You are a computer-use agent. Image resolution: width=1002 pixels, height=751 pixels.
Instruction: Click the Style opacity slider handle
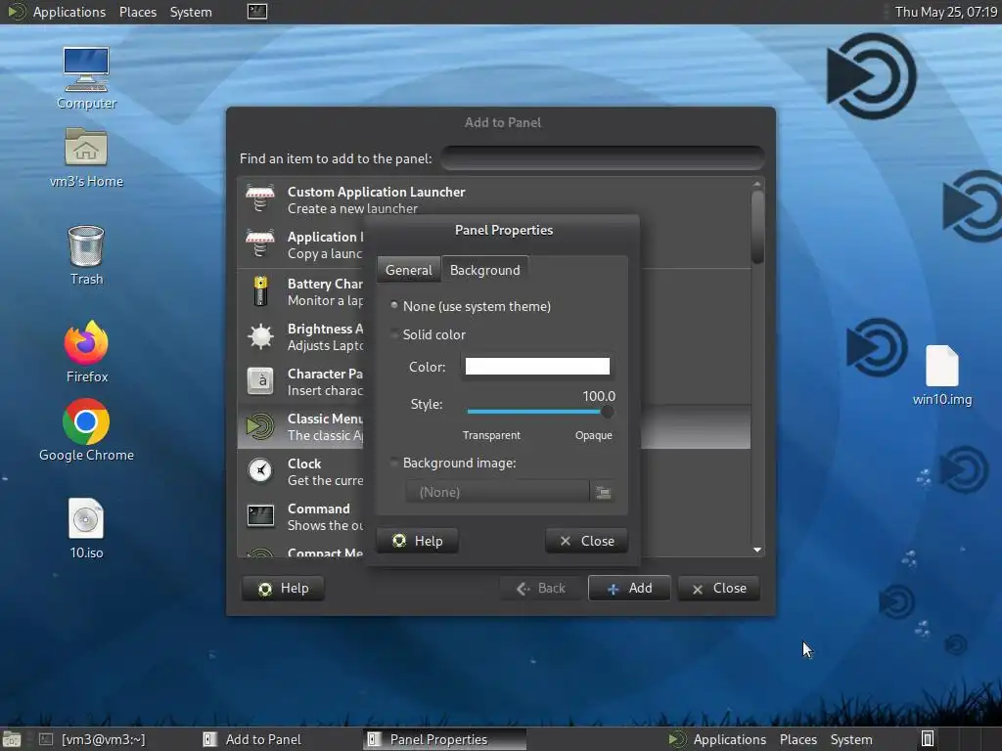point(607,412)
